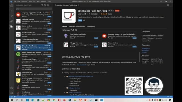This screenshot has height=102, width=182.
Task: Open the Test Runner for Java link
Action: (75, 93)
